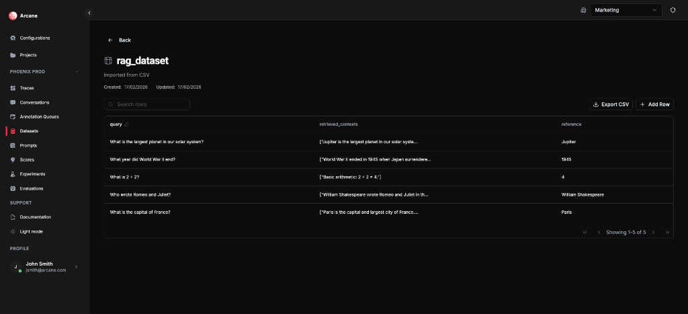The height and width of the screenshot is (314, 688).
Task: Click the Evaluations icon
Action: (x=13, y=188)
